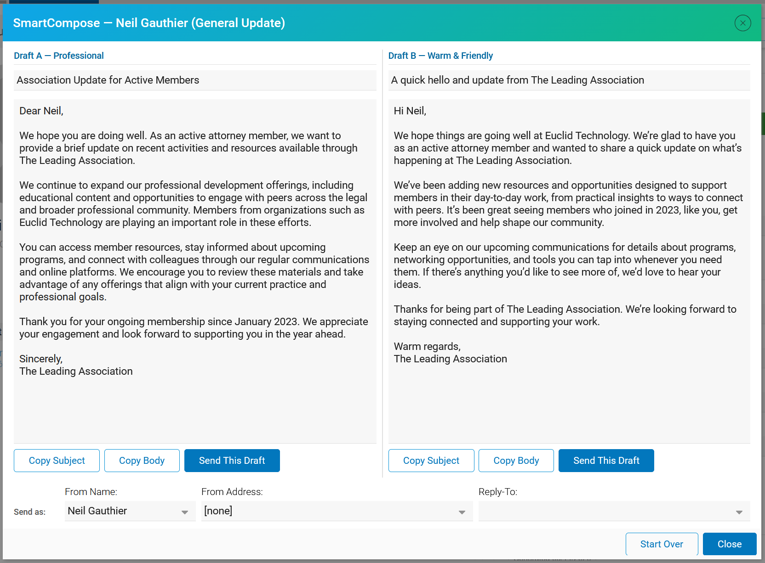Copy Draft A subject line
Viewport: 765px width, 563px height.
(x=57, y=461)
